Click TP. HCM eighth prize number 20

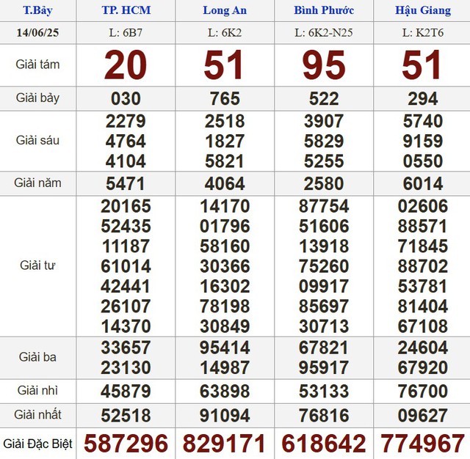coord(126,65)
